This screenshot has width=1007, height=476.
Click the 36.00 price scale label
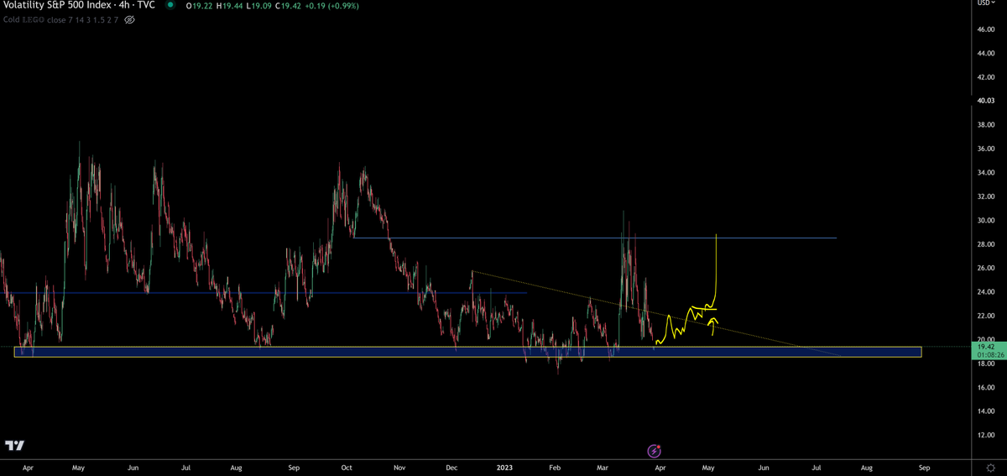[x=986, y=149]
